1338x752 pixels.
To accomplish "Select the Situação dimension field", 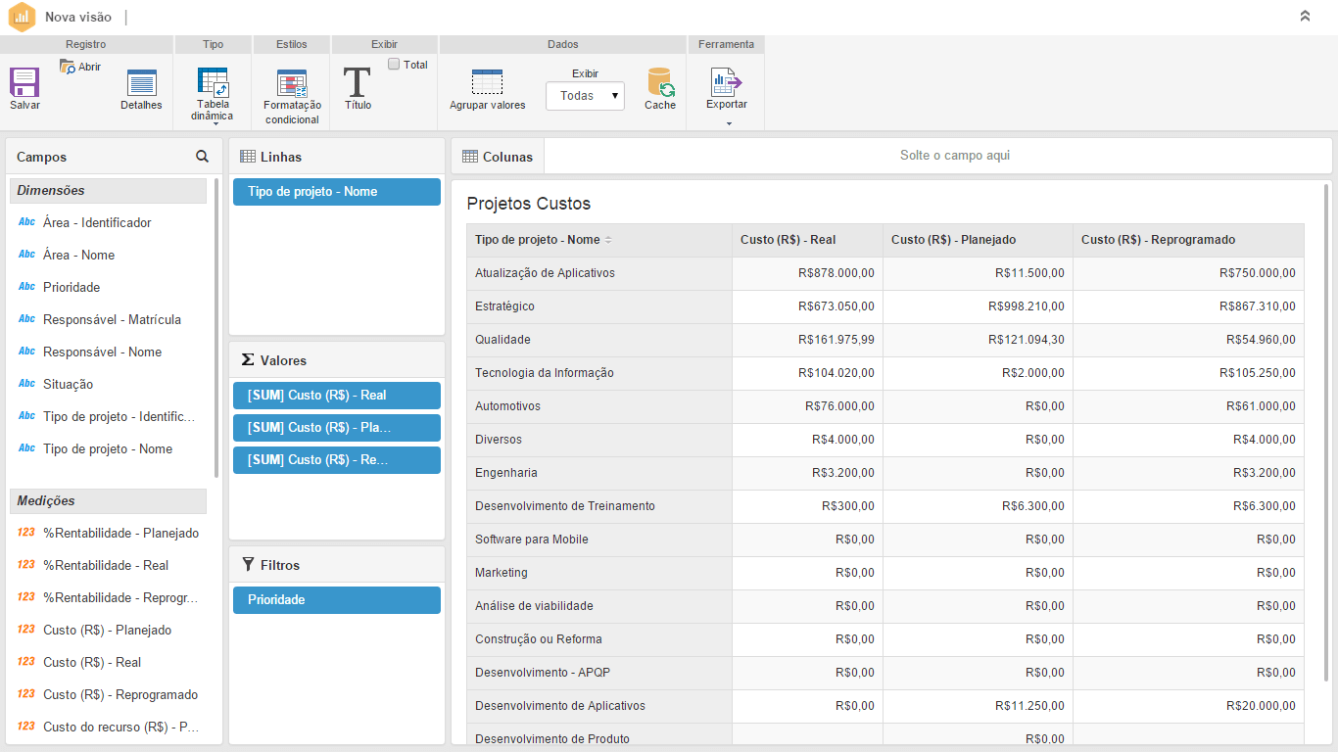I will 69,384.
